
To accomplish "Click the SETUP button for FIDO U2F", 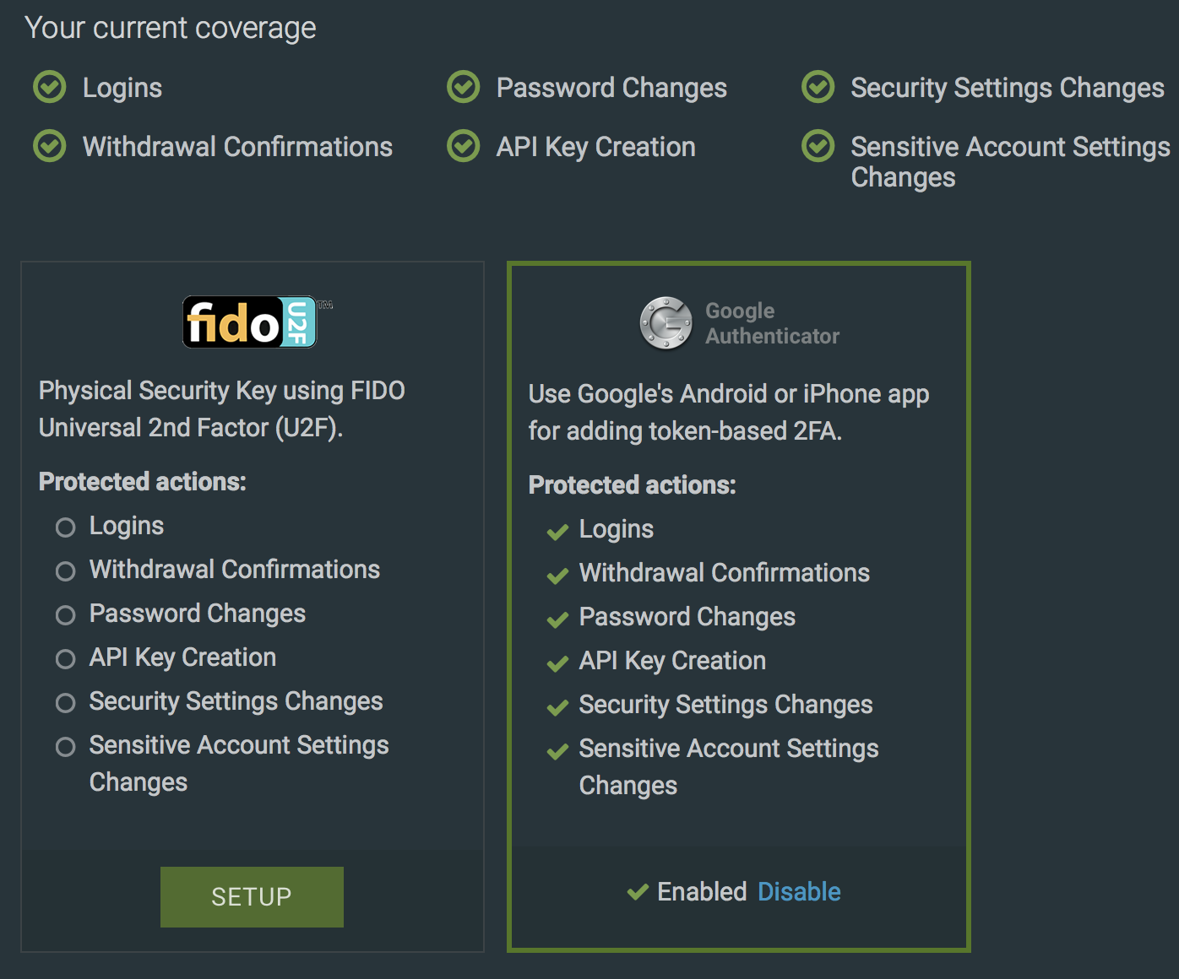I will [252, 897].
